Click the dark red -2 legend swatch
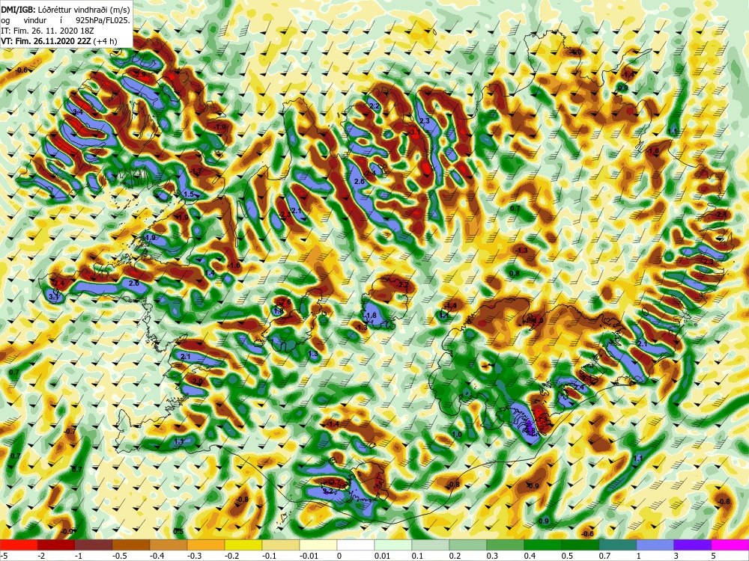Screen dimensions: 749x561 tap(56, 545)
